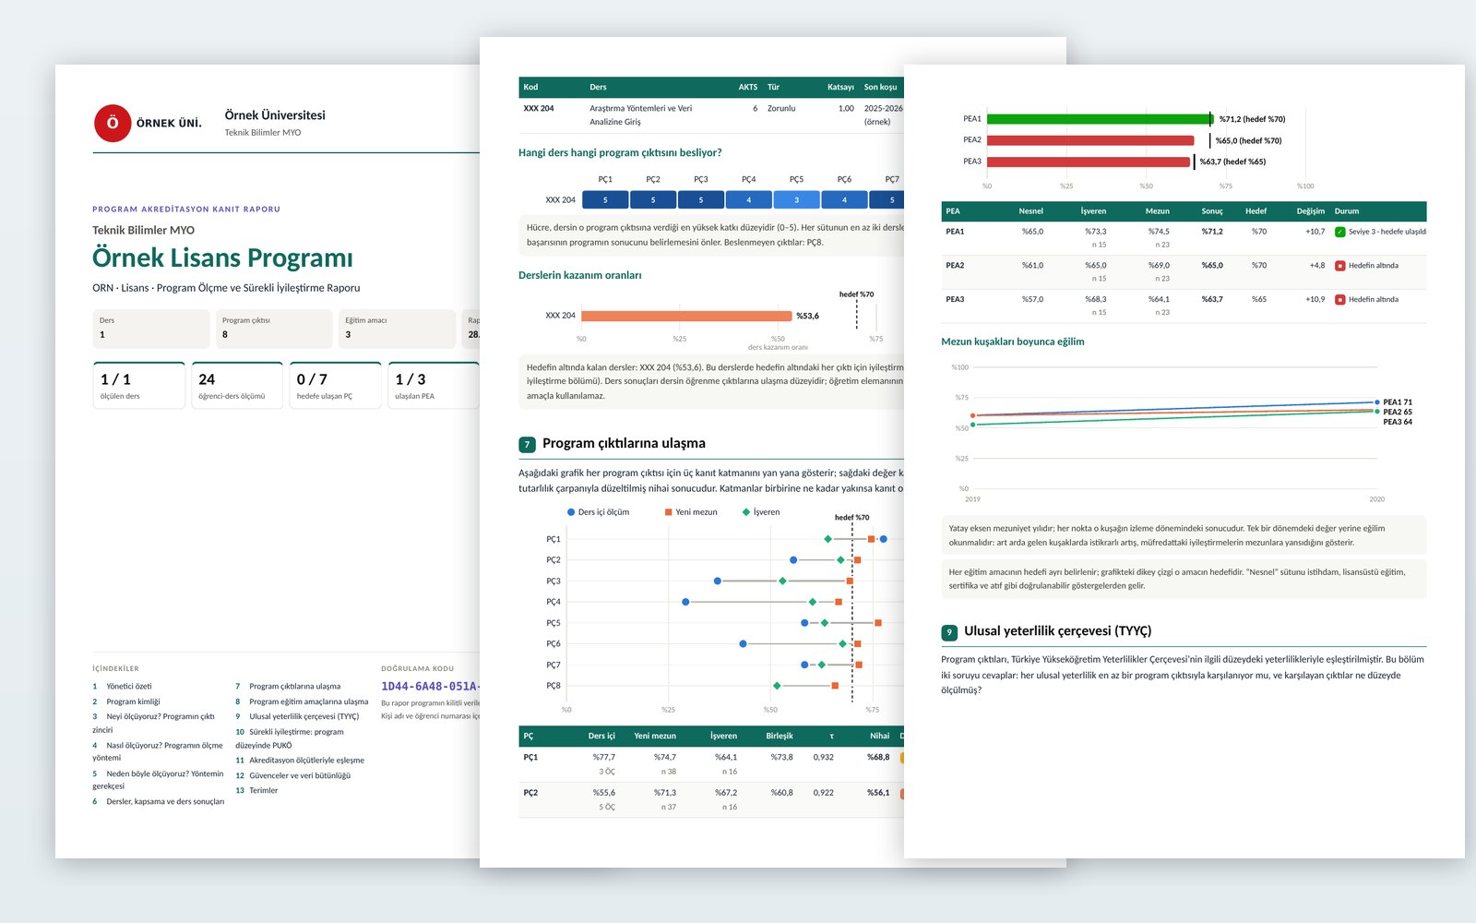Click the green PEA1 progress bar

coord(1100,119)
